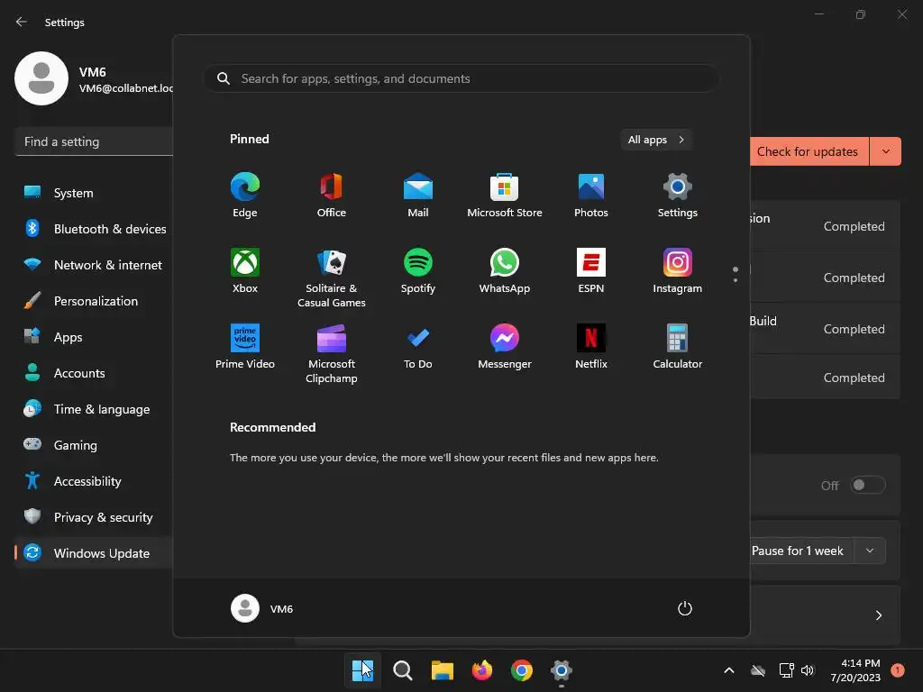Expand the pause duration dropdown
Image resolution: width=923 pixels, height=692 pixels.
(x=870, y=551)
